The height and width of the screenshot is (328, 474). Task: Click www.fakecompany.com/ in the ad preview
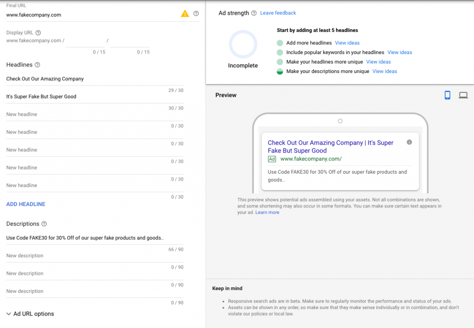point(311,159)
